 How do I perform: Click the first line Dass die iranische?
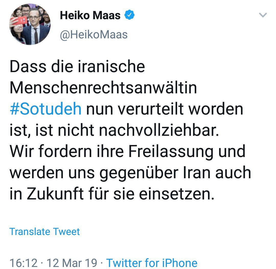(x=77, y=66)
